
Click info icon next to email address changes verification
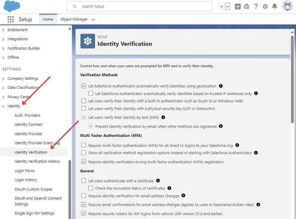(183, 195)
